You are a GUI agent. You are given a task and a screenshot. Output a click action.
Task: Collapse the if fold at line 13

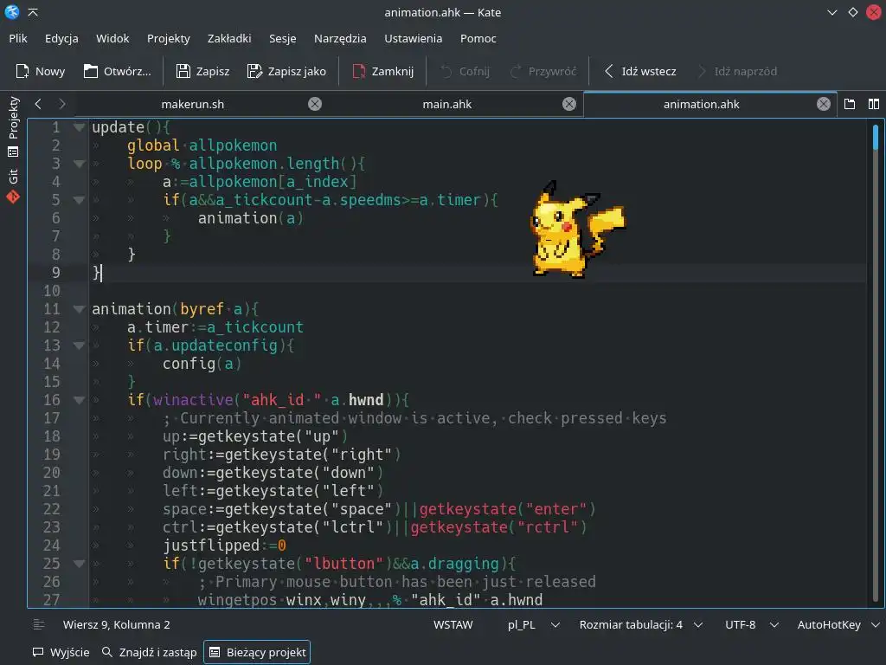click(79, 345)
